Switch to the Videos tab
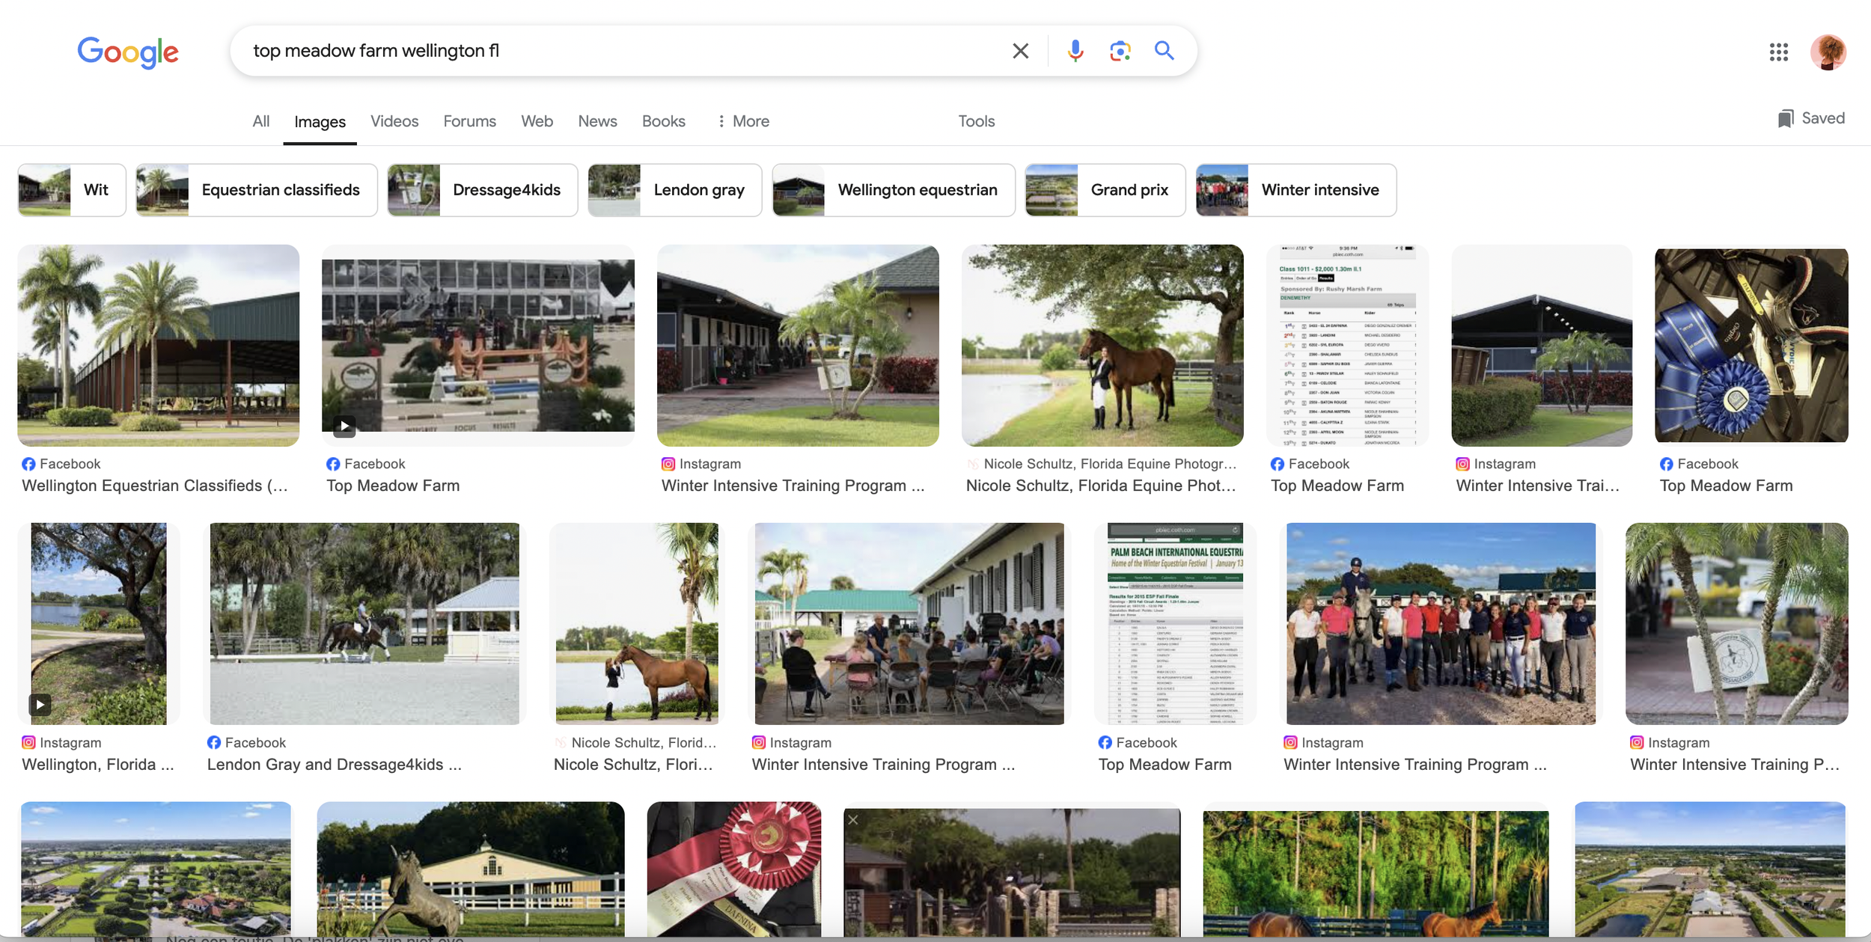The height and width of the screenshot is (942, 1871). click(x=394, y=121)
